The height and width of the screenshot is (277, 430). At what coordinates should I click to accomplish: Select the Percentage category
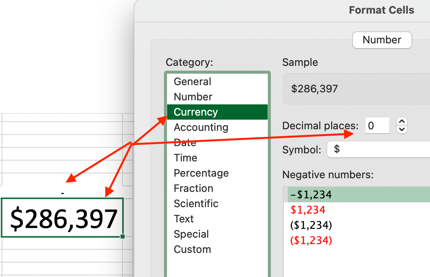[x=201, y=173]
